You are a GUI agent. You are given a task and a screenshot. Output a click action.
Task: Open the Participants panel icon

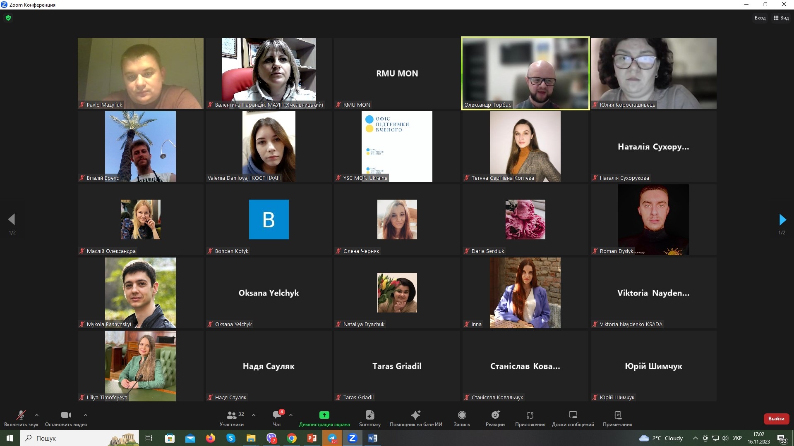tap(232, 415)
